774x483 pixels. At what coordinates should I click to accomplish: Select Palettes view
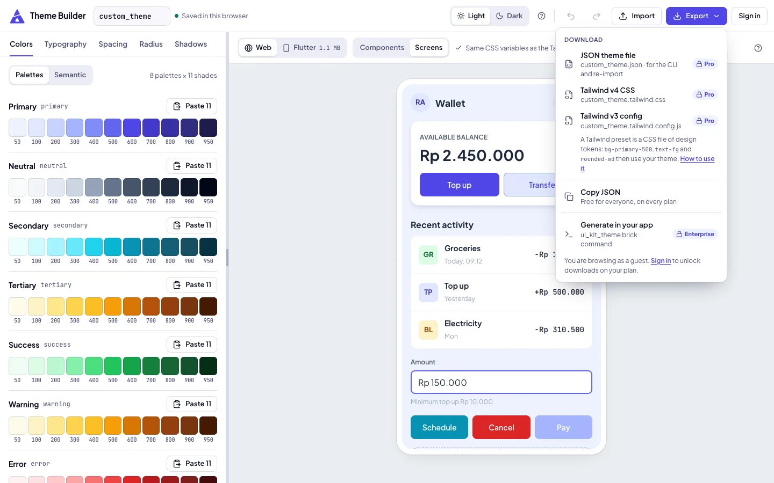point(30,75)
